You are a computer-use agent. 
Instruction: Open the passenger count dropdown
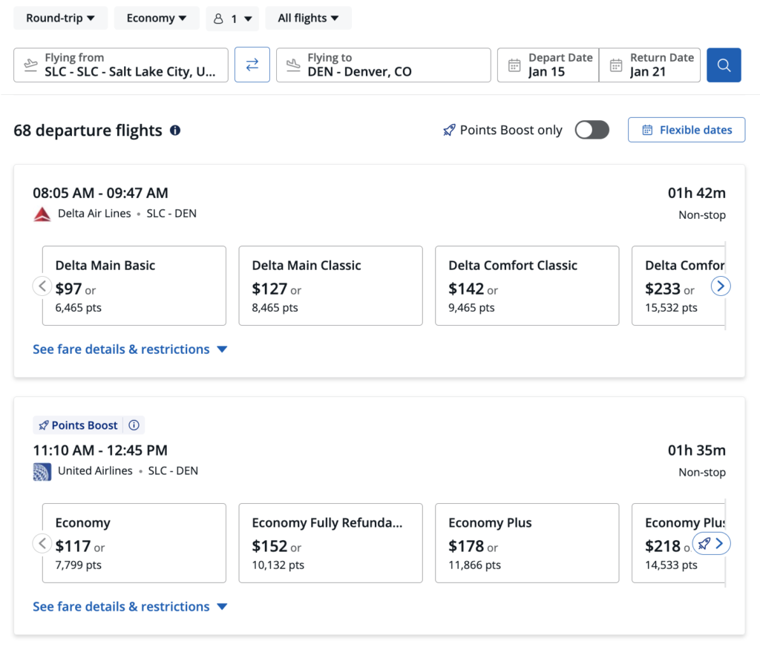(232, 18)
